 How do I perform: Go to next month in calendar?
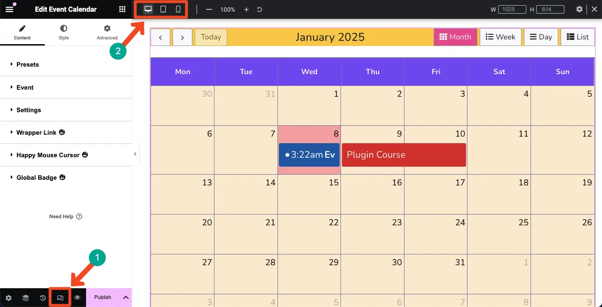click(x=182, y=37)
